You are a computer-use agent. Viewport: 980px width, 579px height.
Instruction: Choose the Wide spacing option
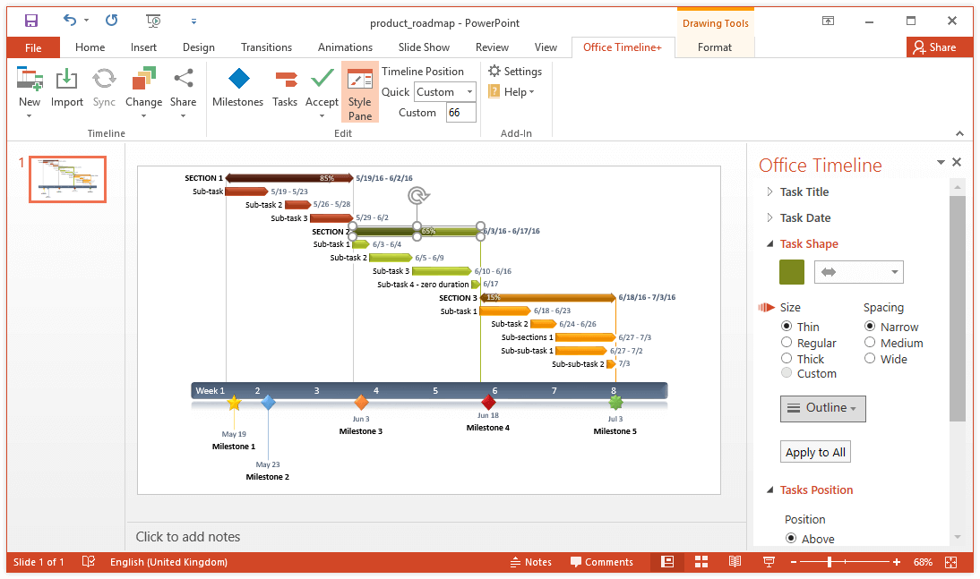click(x=870, y=359)
